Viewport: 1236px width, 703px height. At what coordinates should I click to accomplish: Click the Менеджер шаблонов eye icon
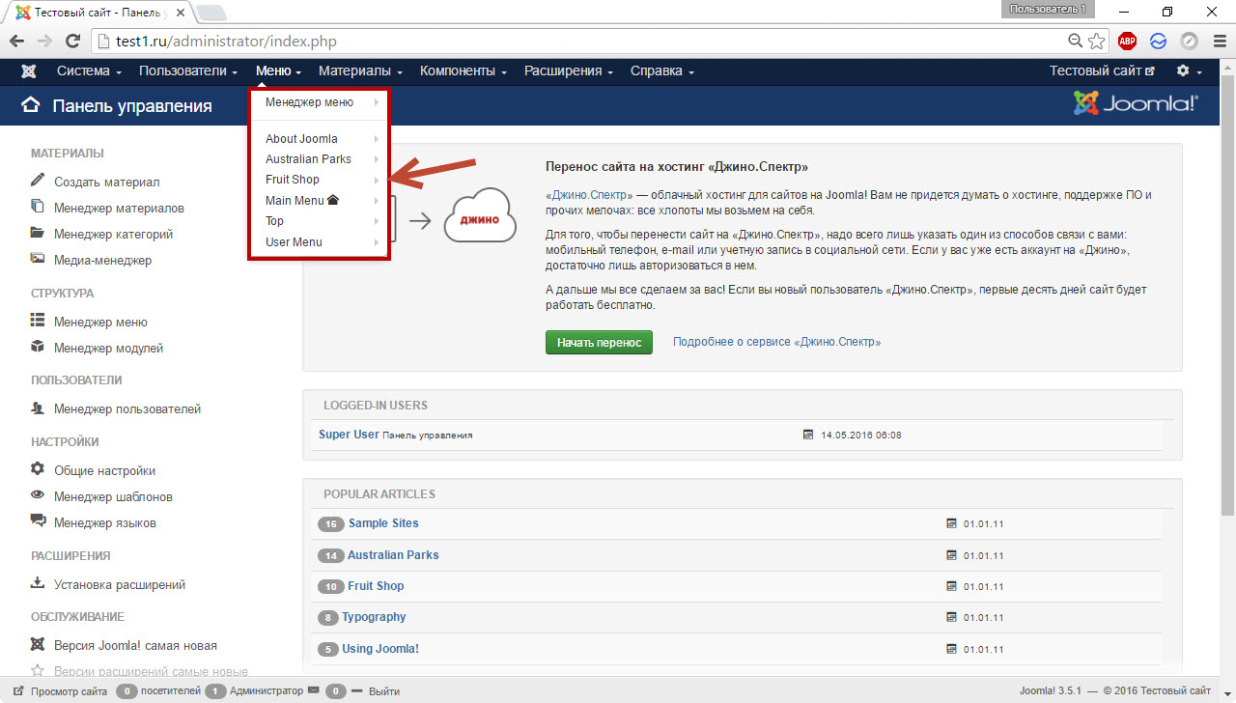tap(38, 495)
